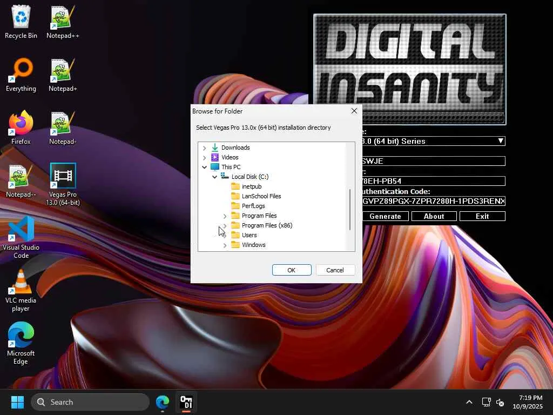Screen dimensions: 553x415
Task: Click the Microsoft Edge icon in the taskbar
Action: (x=163, y=402)
